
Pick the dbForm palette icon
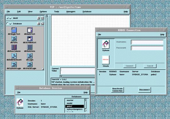coord(14,39)
